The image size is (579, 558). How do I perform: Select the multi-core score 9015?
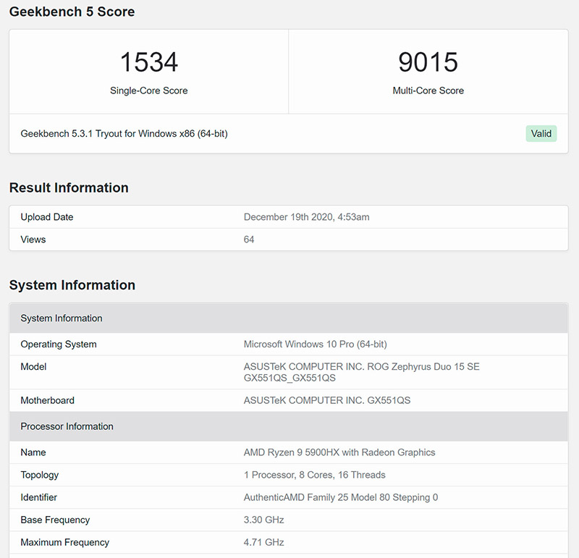point(428,62)
